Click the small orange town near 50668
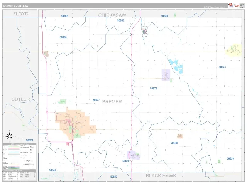The width and height of the screenshot is (247, 185). pos(180,136)
